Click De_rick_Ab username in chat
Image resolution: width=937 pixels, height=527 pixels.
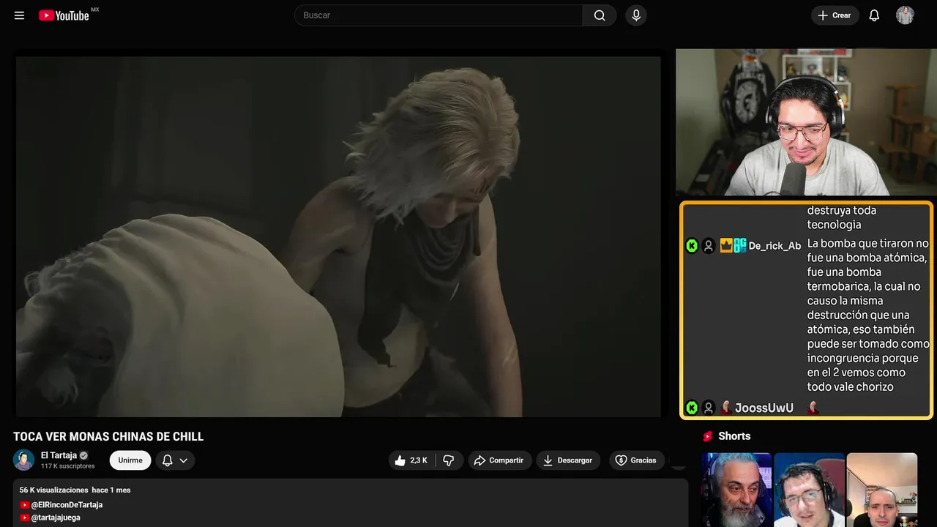tap(774, 246)
